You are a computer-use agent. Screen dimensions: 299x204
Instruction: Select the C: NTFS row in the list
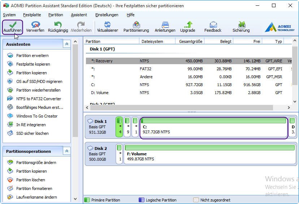pos(189,85)
